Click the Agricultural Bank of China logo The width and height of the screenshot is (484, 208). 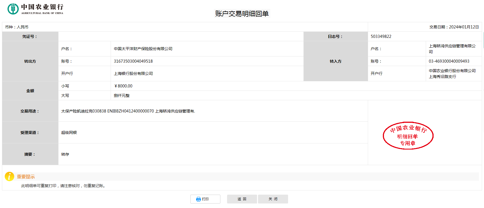pyautogui.click(x=35, y=9)
